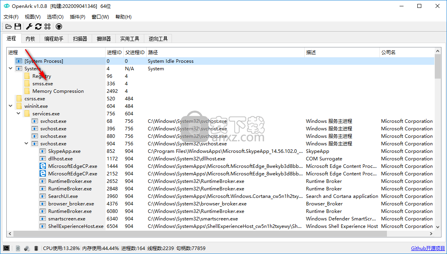This screenshot has width=447, height=254.
Task: Sort by the 路径 column header
Action: (225, 53)
